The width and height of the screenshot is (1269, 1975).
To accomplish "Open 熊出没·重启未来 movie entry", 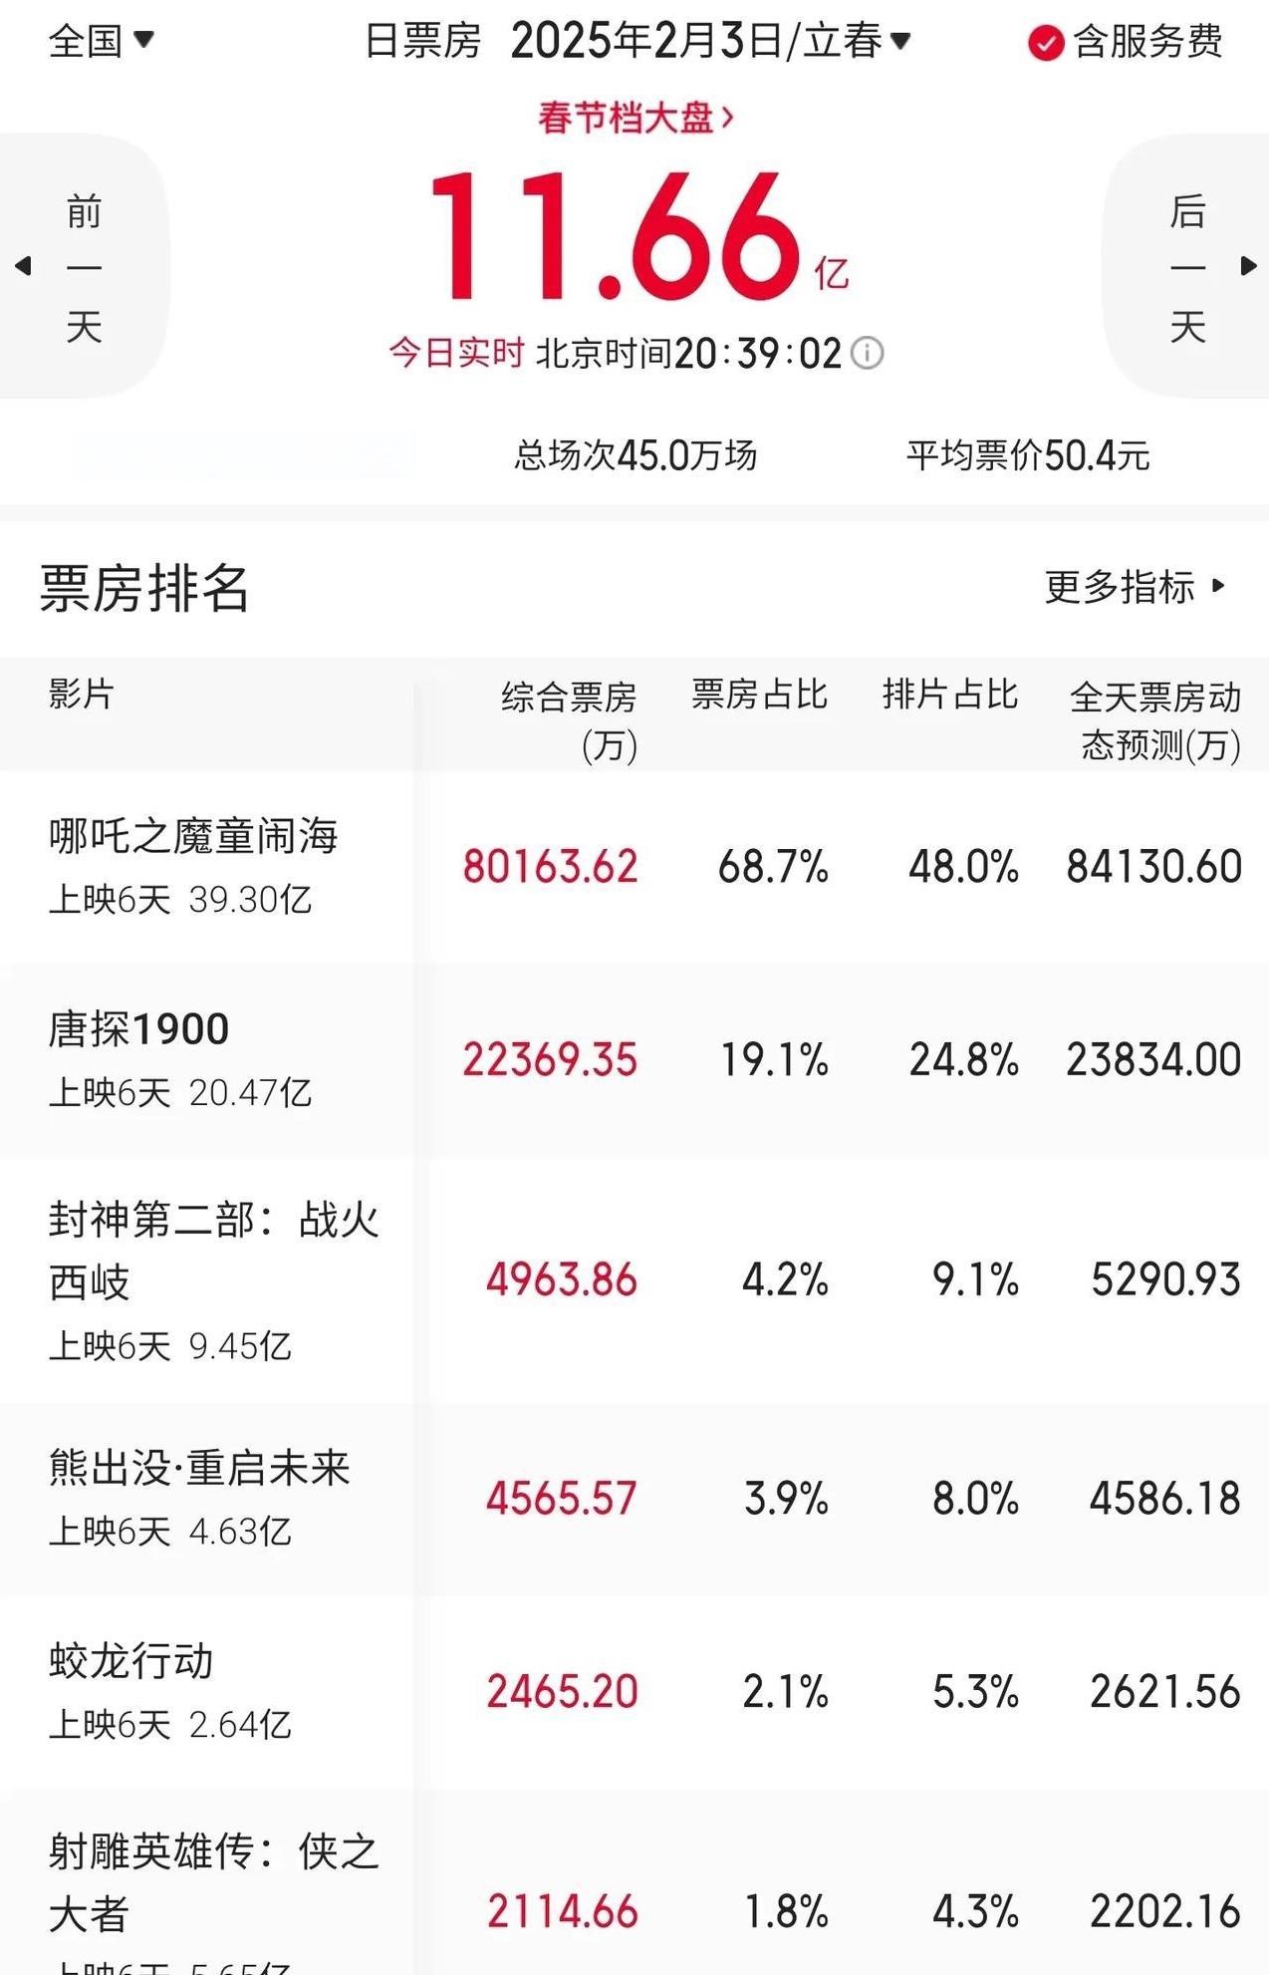I will pyautogui.click(x=634, y=1500).
